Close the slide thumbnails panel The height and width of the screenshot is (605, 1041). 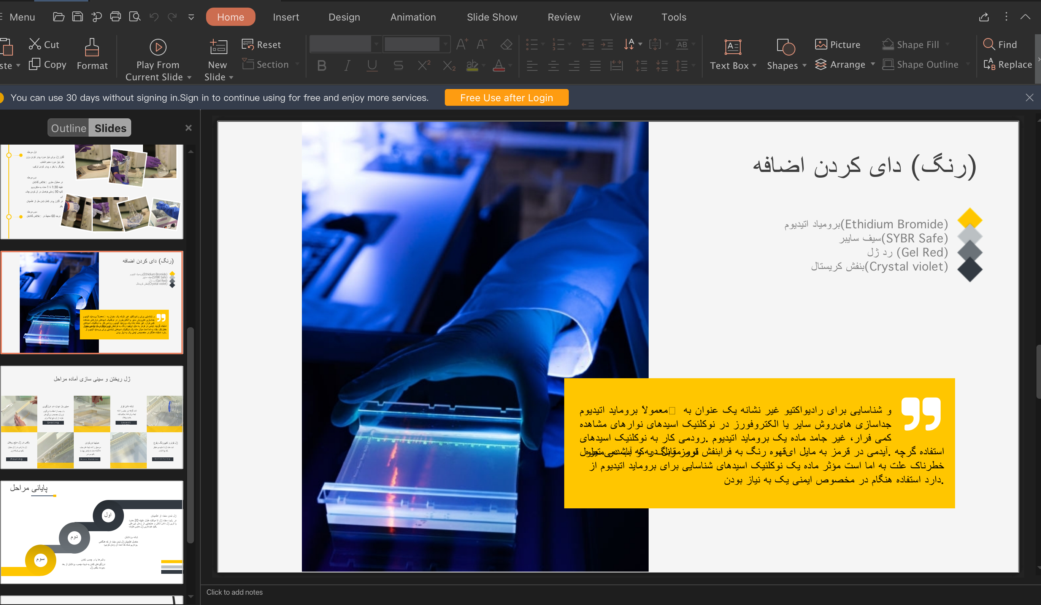tap(188, 128)
